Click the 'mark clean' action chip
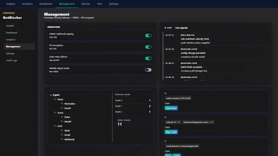This screenshot has width=278, height=156. click(171, 108)
